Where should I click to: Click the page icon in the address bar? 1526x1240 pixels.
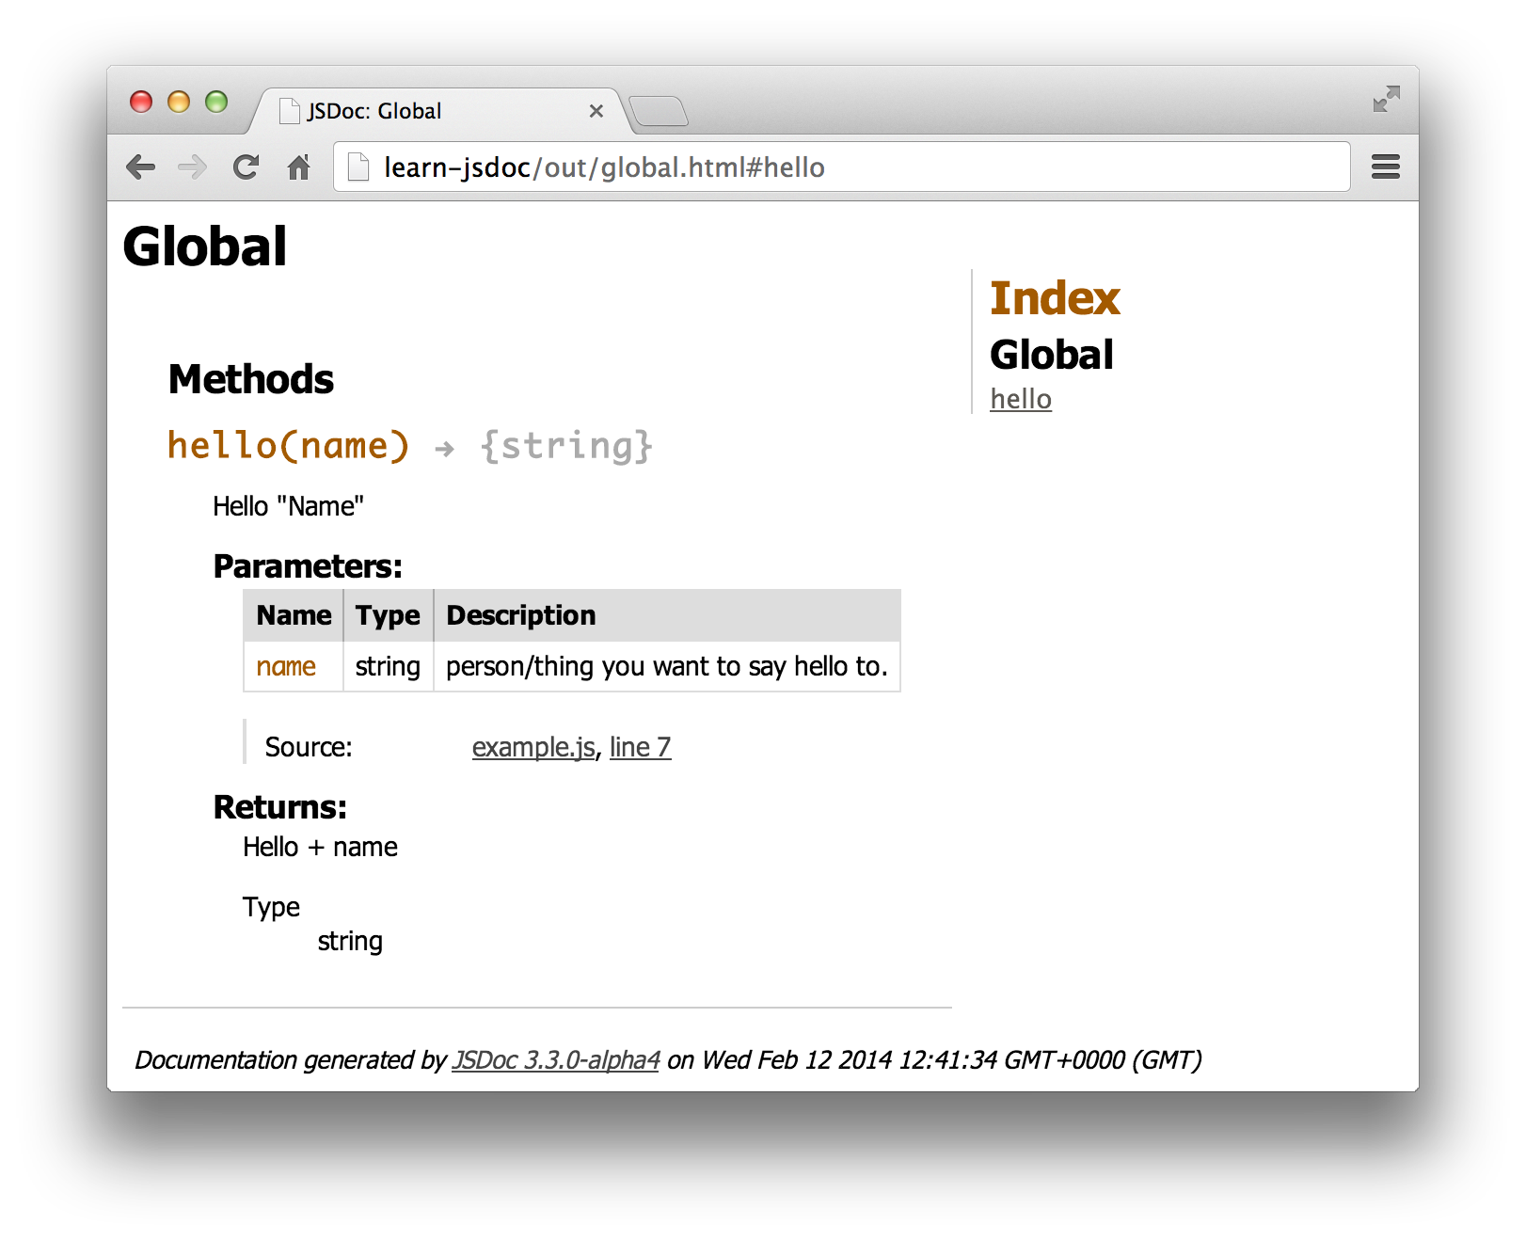click(x=358, y=167)
